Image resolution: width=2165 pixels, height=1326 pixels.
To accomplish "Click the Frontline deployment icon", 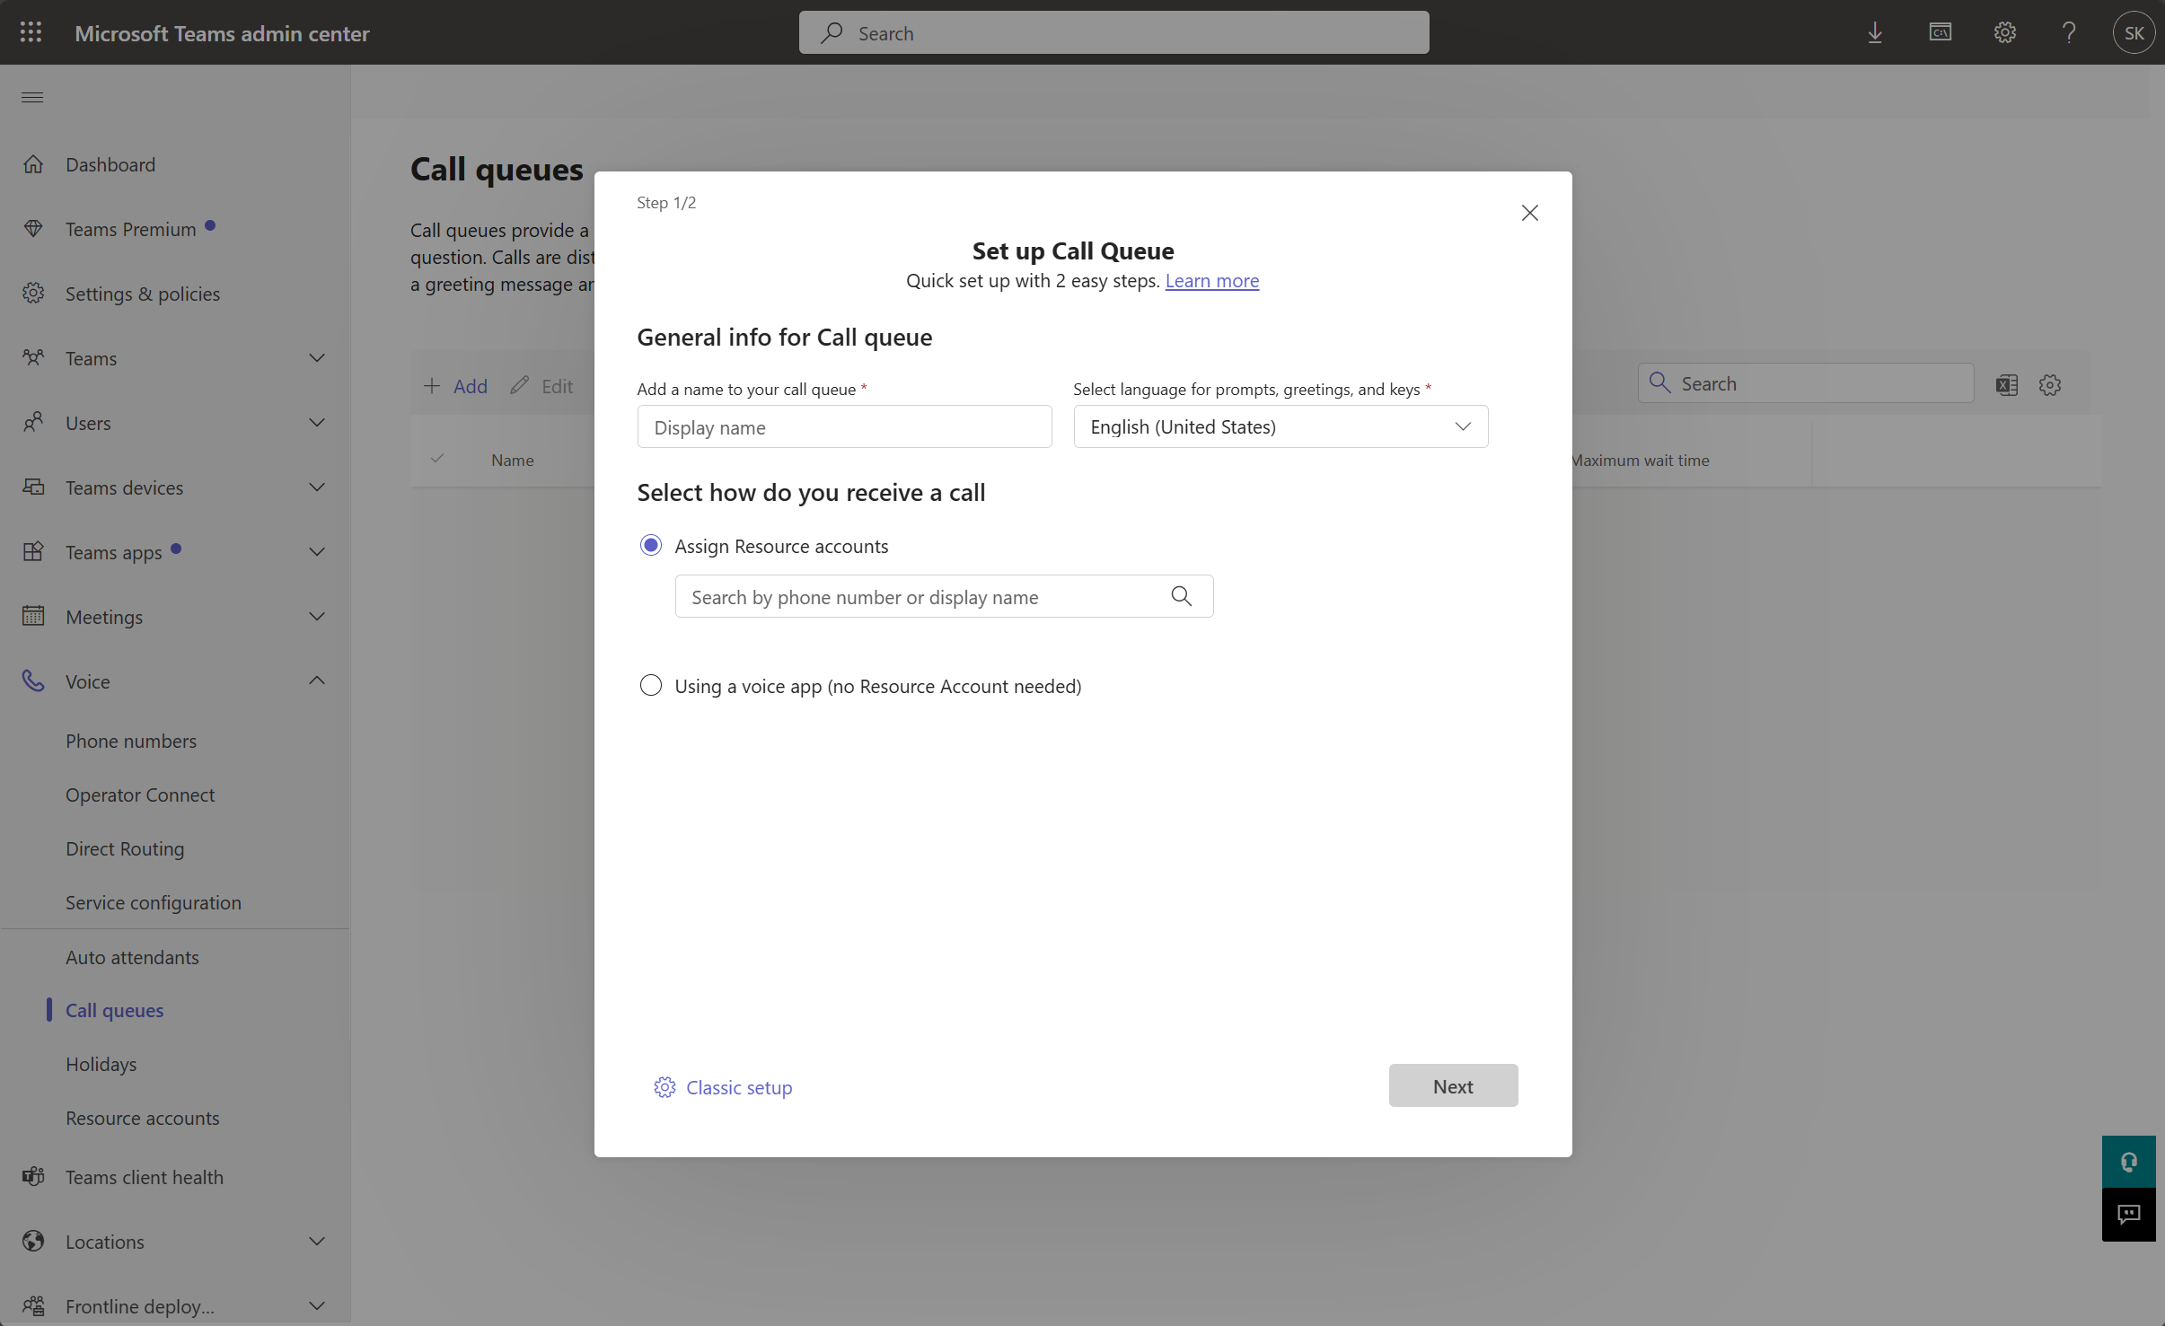I will point(33,1306).
